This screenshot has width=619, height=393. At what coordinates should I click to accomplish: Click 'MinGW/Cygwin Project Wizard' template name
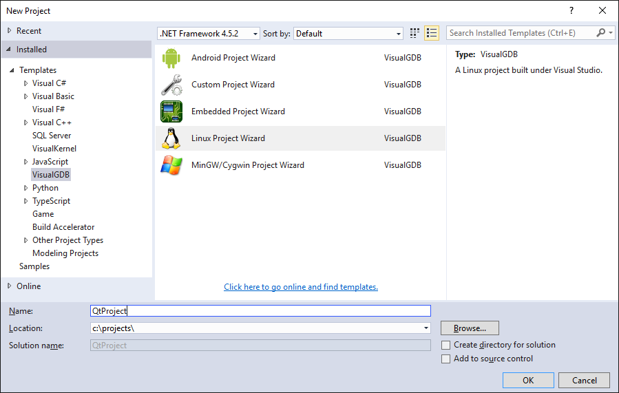click(248, 165)
